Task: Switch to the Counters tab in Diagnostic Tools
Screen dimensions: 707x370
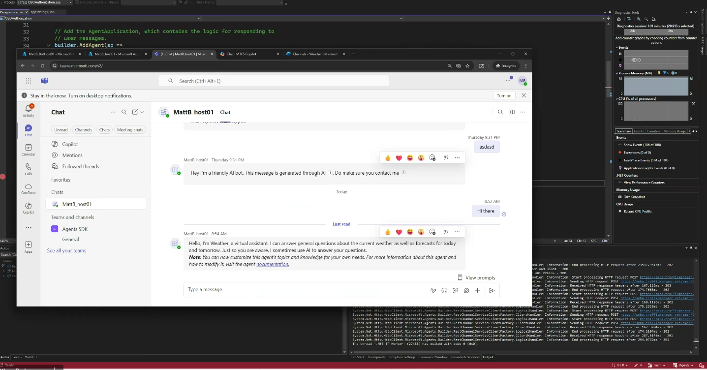Action: [653, 131]
